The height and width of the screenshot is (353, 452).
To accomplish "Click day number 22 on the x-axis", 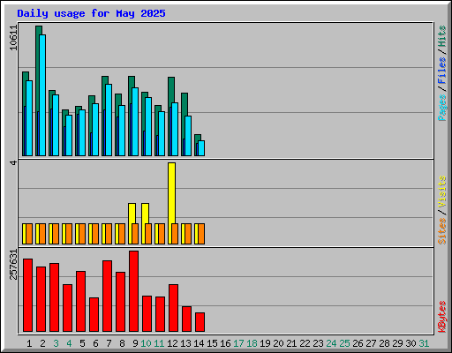I will coord(305,343).
